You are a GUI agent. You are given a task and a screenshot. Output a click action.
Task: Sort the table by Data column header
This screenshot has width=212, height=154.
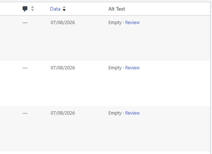tap(55, 9)
